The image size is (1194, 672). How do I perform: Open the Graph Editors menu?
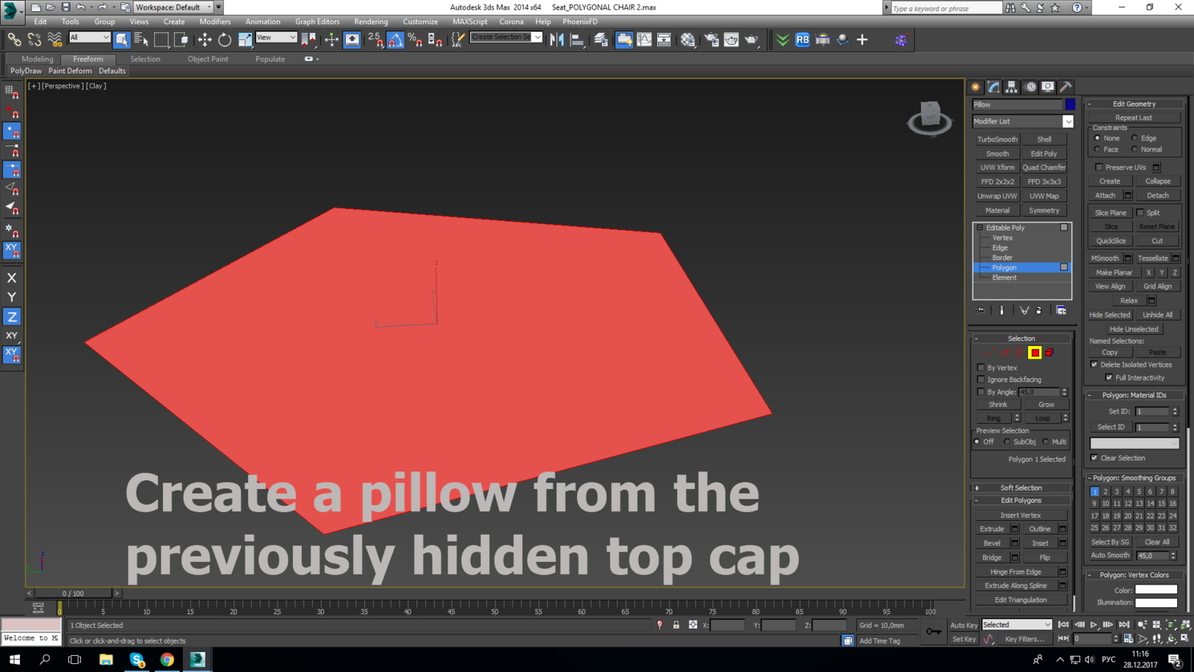coord(317,22)
